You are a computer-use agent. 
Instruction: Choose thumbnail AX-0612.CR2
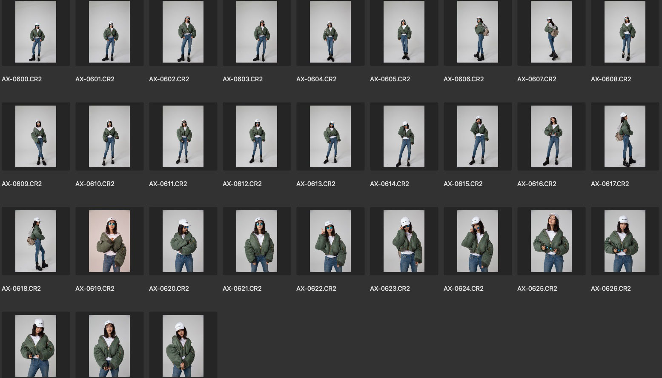257,137
